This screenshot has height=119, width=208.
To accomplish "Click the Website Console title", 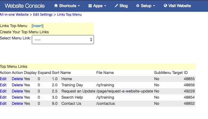I will pyautogui.click(x=25, y=6).
